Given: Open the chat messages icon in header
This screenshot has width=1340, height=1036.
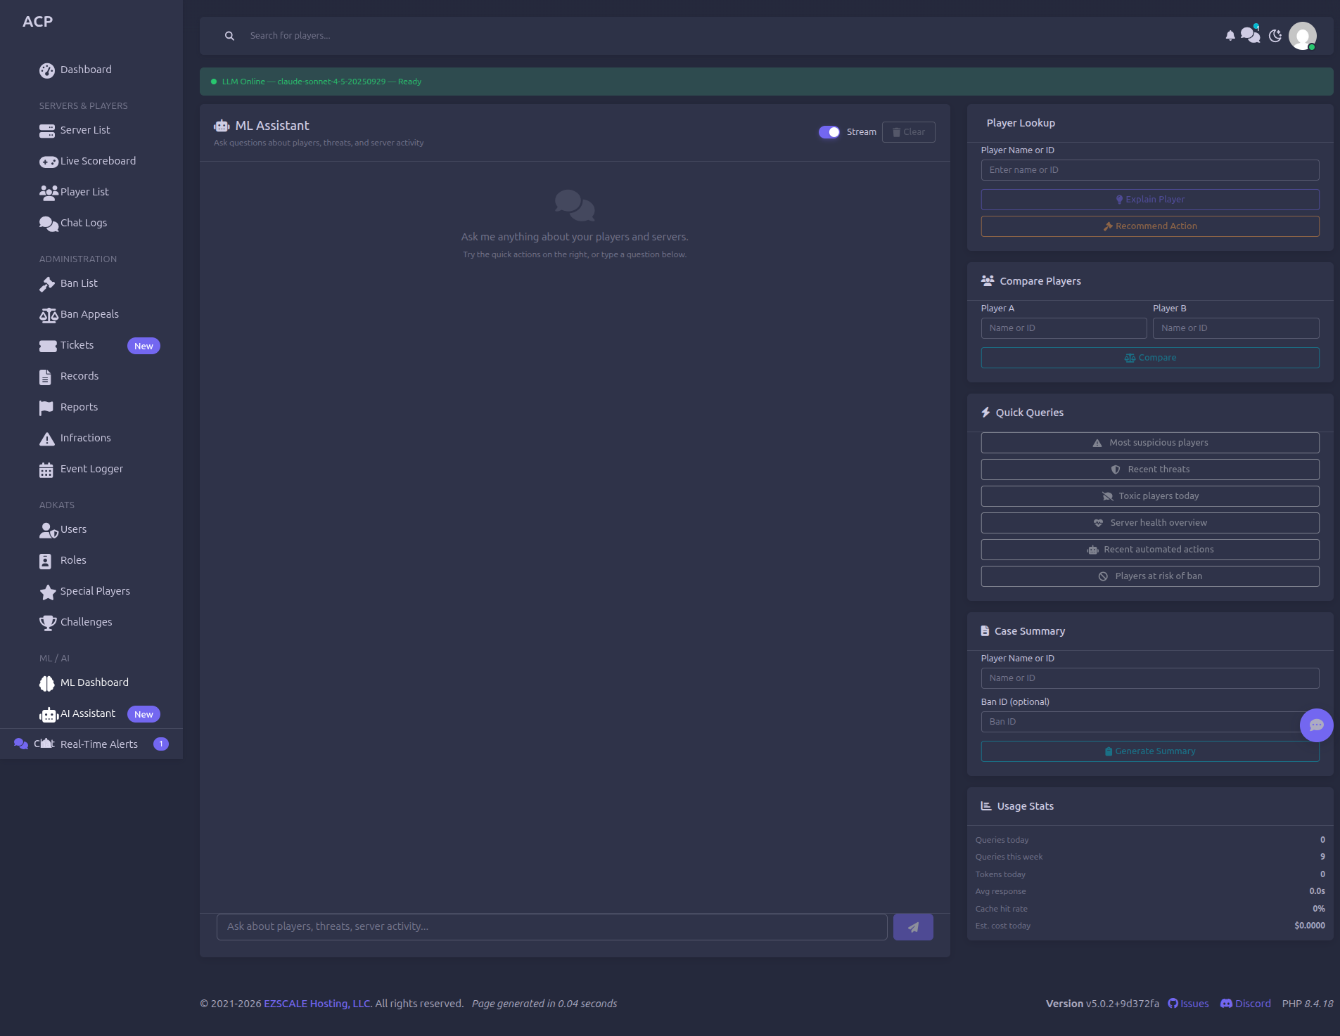Looking at the screenshot, I should [1250, 34].
